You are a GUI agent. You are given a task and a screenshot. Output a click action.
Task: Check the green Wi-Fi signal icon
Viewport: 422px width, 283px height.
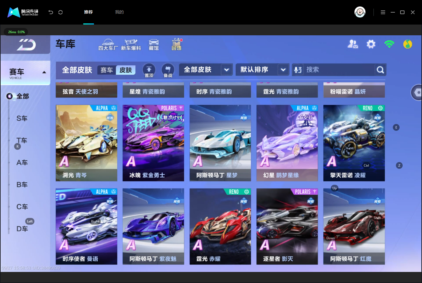click(x=389, y=44)
